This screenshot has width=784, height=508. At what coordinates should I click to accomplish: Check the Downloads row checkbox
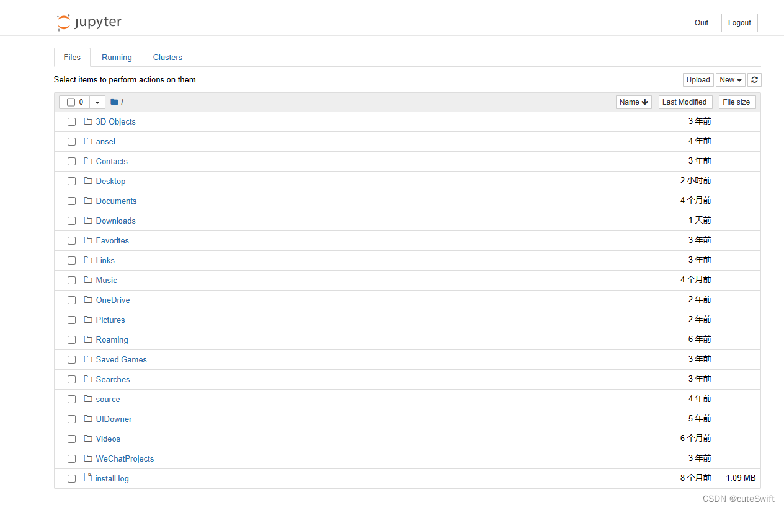coord(72,221)
